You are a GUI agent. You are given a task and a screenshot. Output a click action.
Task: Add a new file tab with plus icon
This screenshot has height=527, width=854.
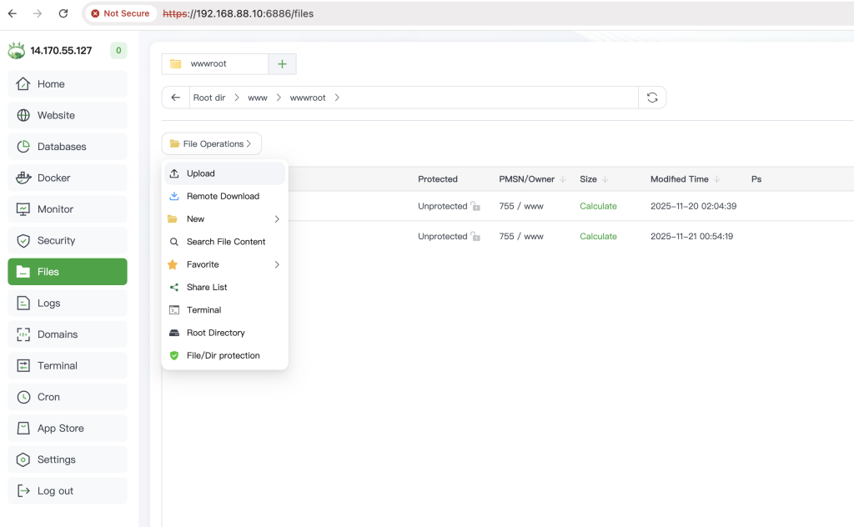click(282, 64)
